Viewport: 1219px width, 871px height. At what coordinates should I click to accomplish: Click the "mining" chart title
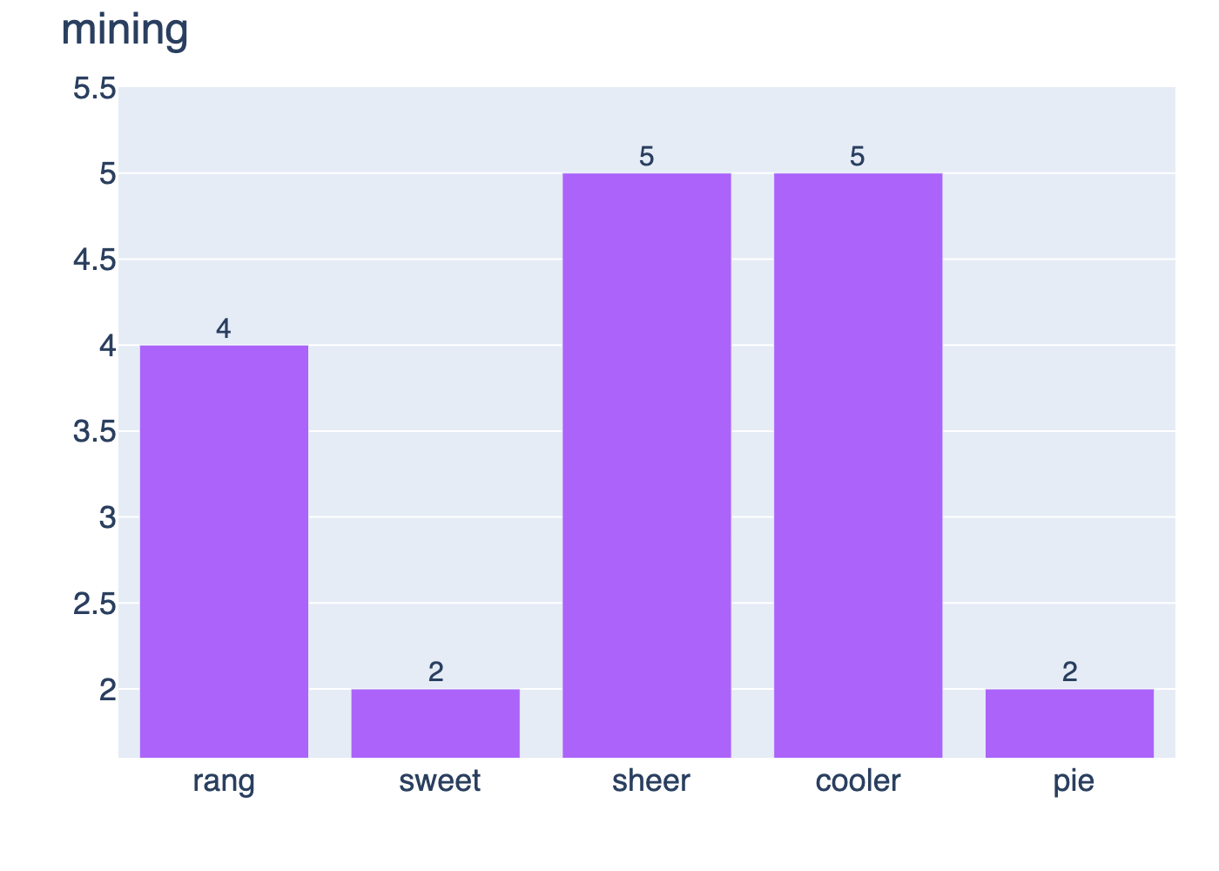click(125, 30)
